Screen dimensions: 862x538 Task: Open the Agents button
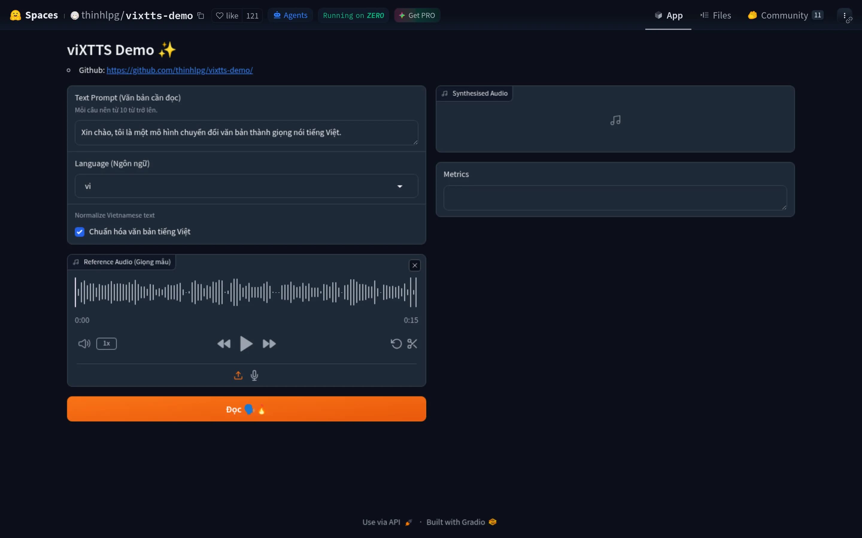(290, 15)
